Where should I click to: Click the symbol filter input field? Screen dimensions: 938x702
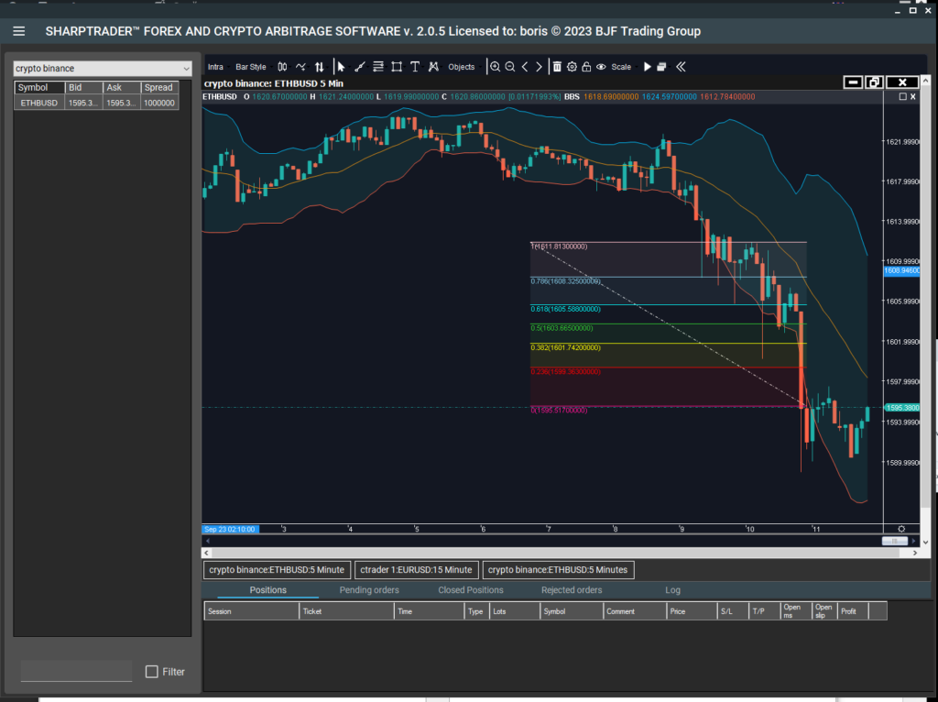[x=77, y=671]
